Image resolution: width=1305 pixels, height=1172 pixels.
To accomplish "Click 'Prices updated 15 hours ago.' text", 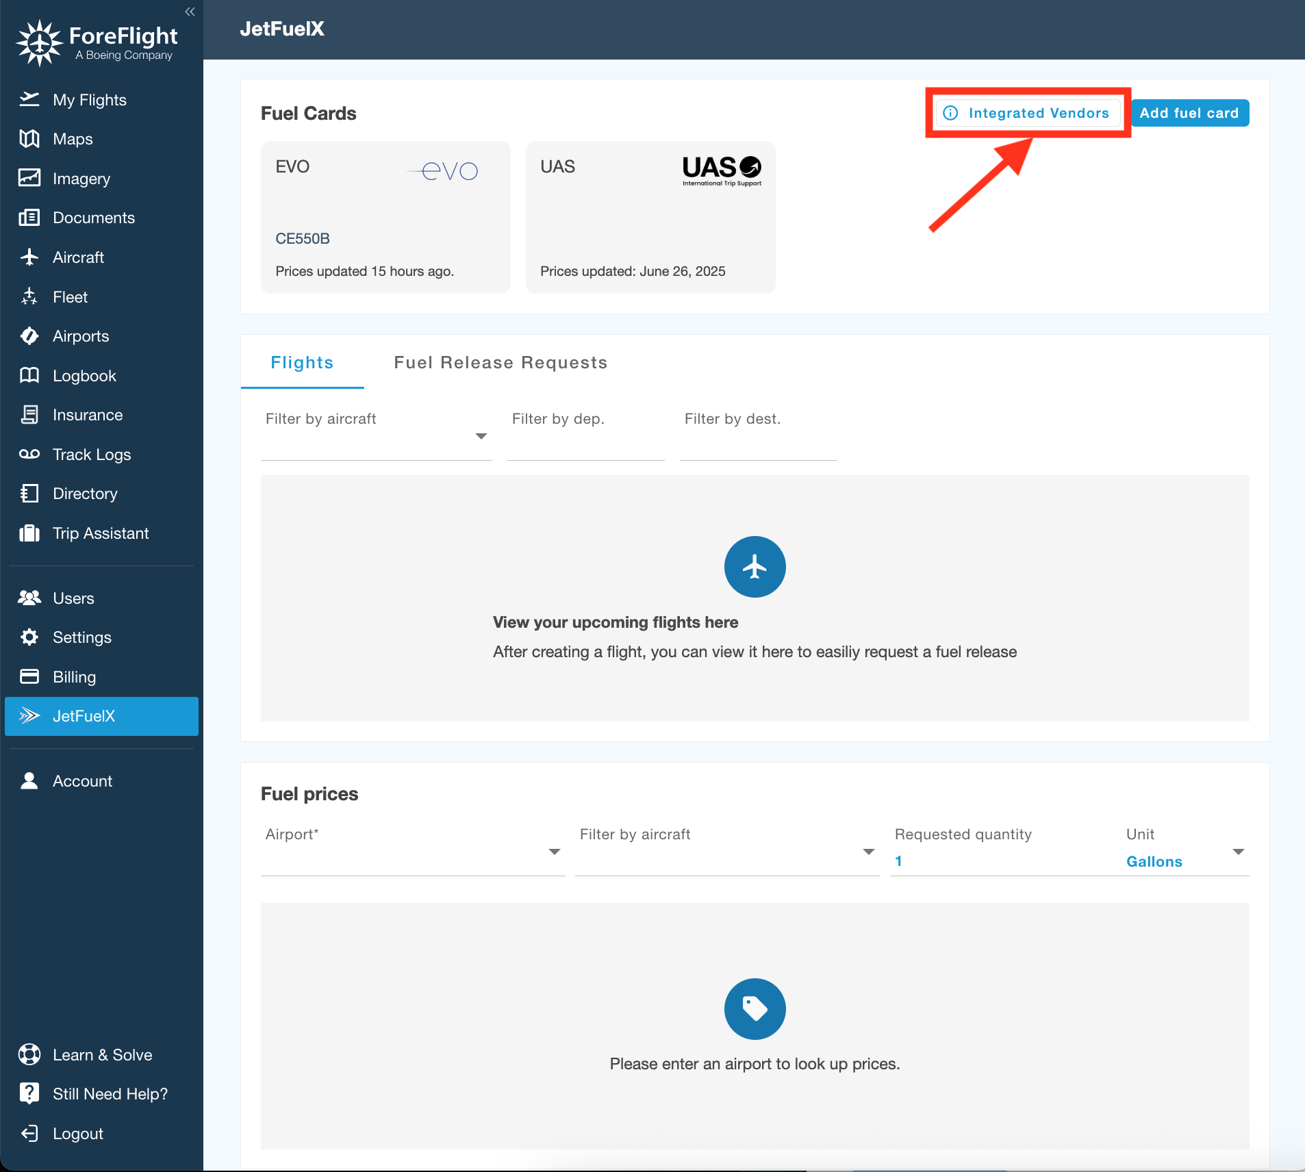I will click(364, 271).
